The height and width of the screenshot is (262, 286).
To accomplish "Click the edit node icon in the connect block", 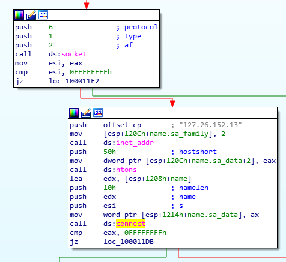I will tap(86, 113).
